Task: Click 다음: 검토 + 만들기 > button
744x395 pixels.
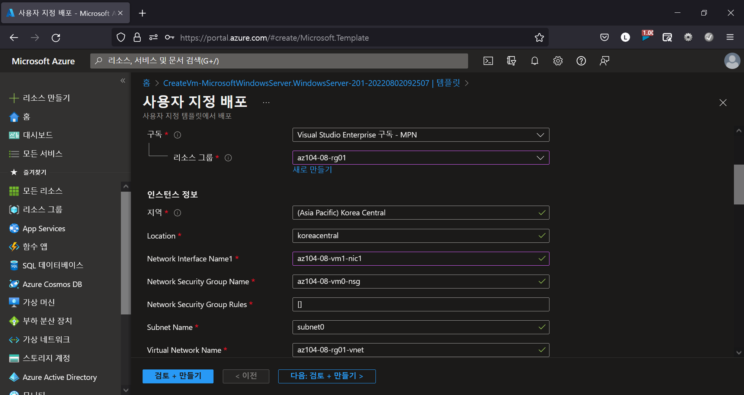Action: (327, 376)
